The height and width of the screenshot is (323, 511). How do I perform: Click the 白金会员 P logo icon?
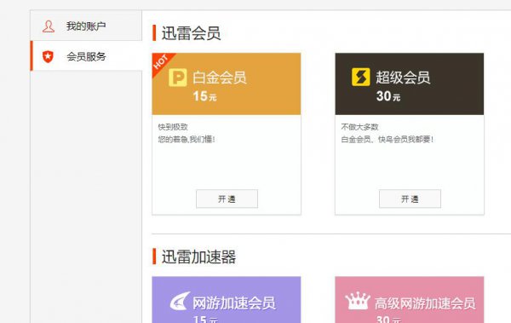(x=178, y=78)
